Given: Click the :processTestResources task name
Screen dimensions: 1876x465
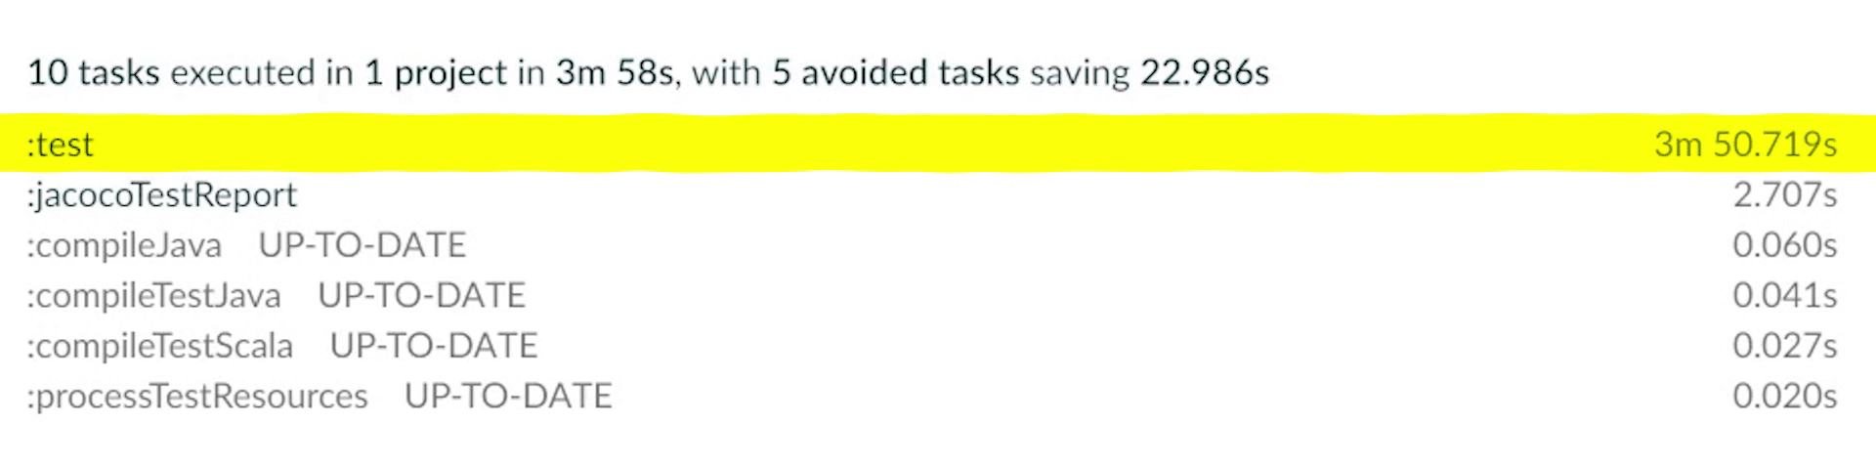Looking at the screenshot, I should (x=197, y=396).
